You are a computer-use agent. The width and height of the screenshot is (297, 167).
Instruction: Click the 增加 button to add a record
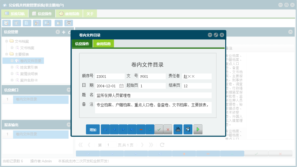(93, 129)
